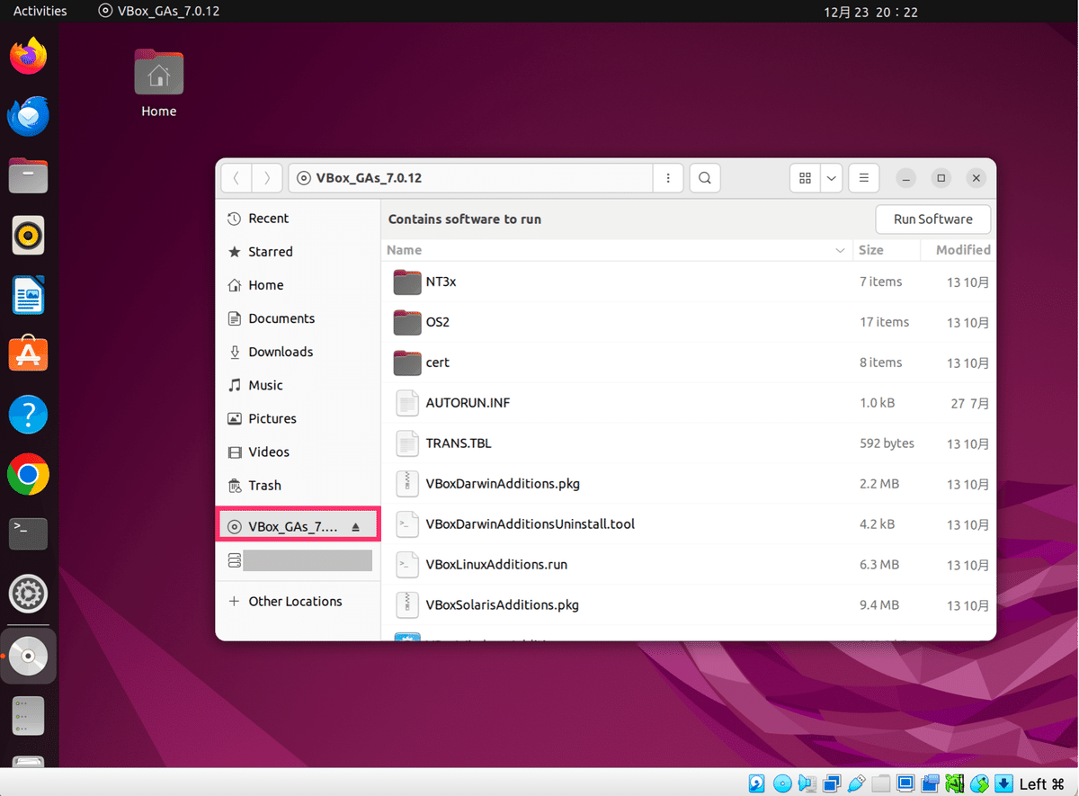Open the Help icon in the dock

click(x=28, y=416)
